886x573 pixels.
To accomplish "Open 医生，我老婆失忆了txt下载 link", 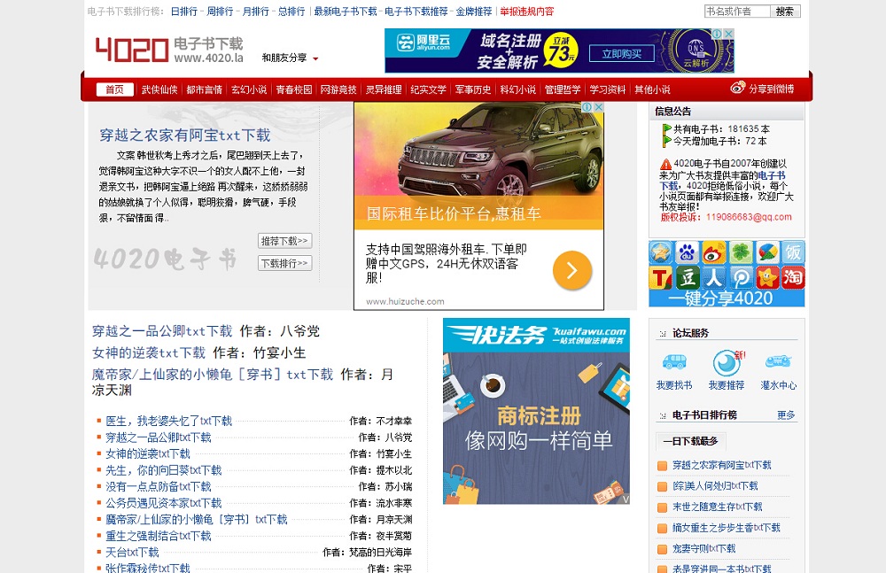I will [168, 421].
